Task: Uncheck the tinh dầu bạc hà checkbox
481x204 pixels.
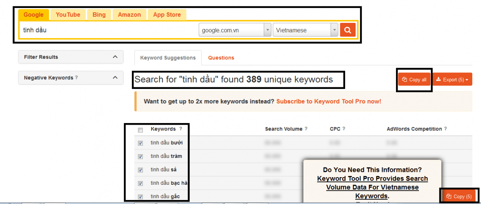Action: 140,184
